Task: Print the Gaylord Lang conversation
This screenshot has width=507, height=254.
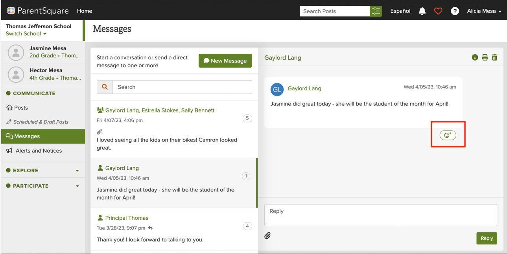Action: point(485,57)
